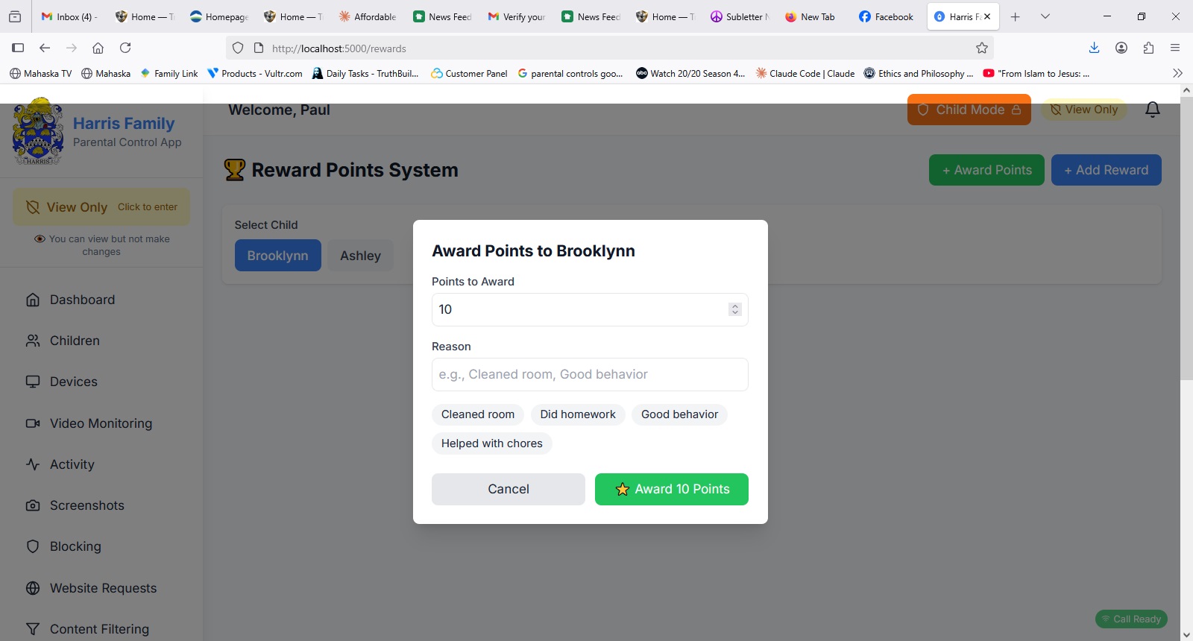Click the Harris Family crest logo

37,132
